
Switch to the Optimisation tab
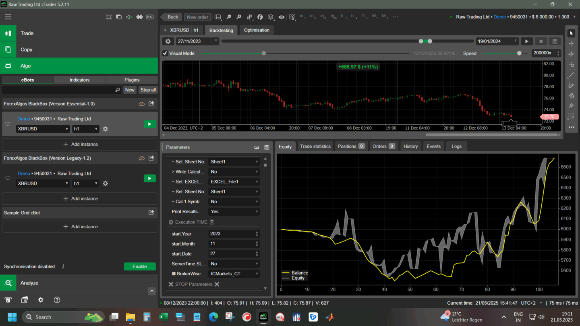tap(257, 30)
